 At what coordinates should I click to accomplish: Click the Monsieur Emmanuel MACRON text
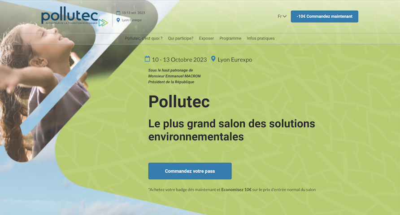[x=174, y=76]
